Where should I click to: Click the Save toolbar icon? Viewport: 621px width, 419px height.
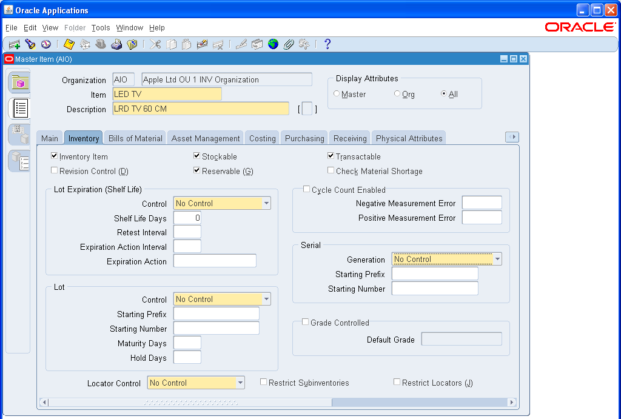[x=69, y=44]
